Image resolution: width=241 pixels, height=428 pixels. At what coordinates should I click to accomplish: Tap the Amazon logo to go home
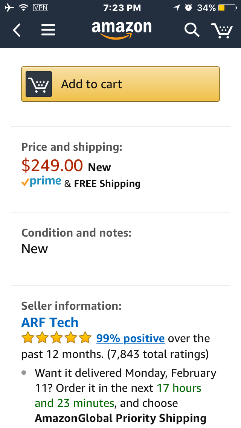[122, 30]
